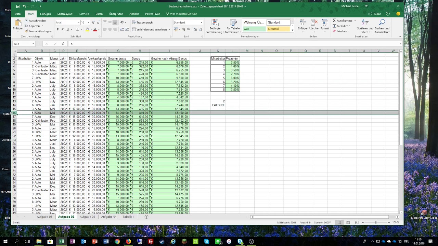Switch to the Power Pivot tab
Image resolution: width=438 pixels, height=246 pixels.
152,14
